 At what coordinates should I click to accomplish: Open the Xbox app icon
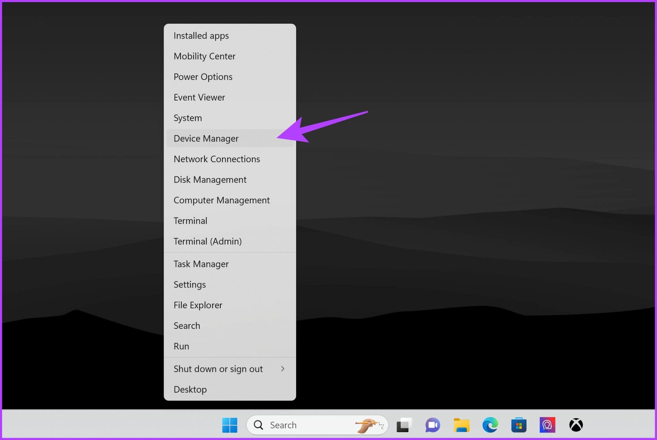576,425
